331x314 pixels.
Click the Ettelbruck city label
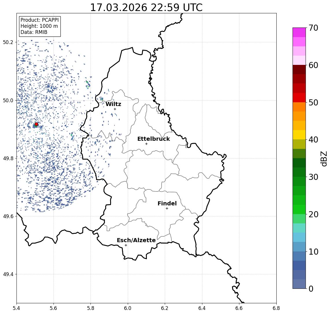(154, 139)
